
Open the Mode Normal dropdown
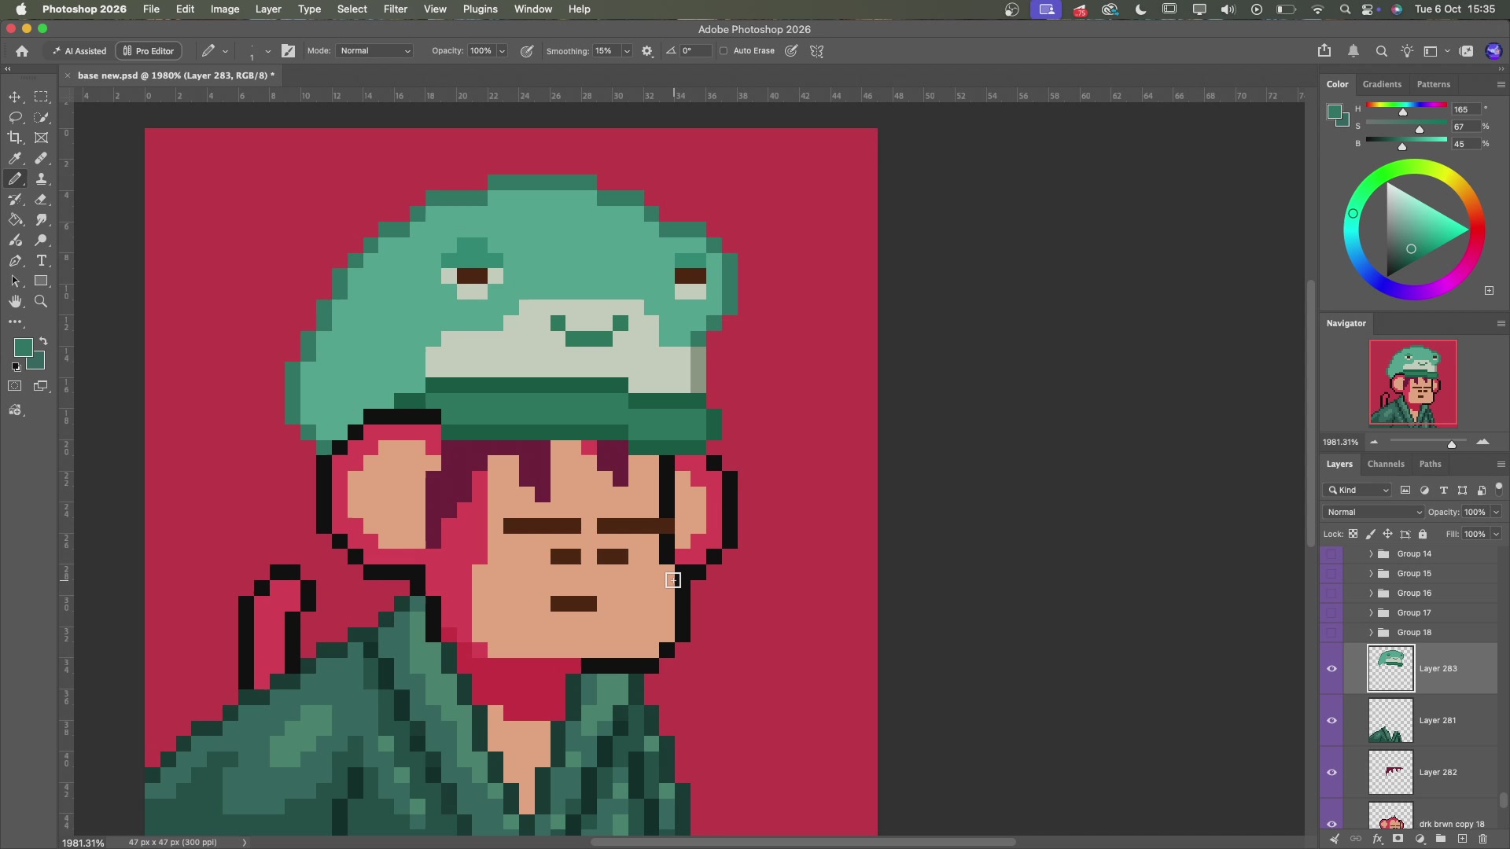click(375, 51)
